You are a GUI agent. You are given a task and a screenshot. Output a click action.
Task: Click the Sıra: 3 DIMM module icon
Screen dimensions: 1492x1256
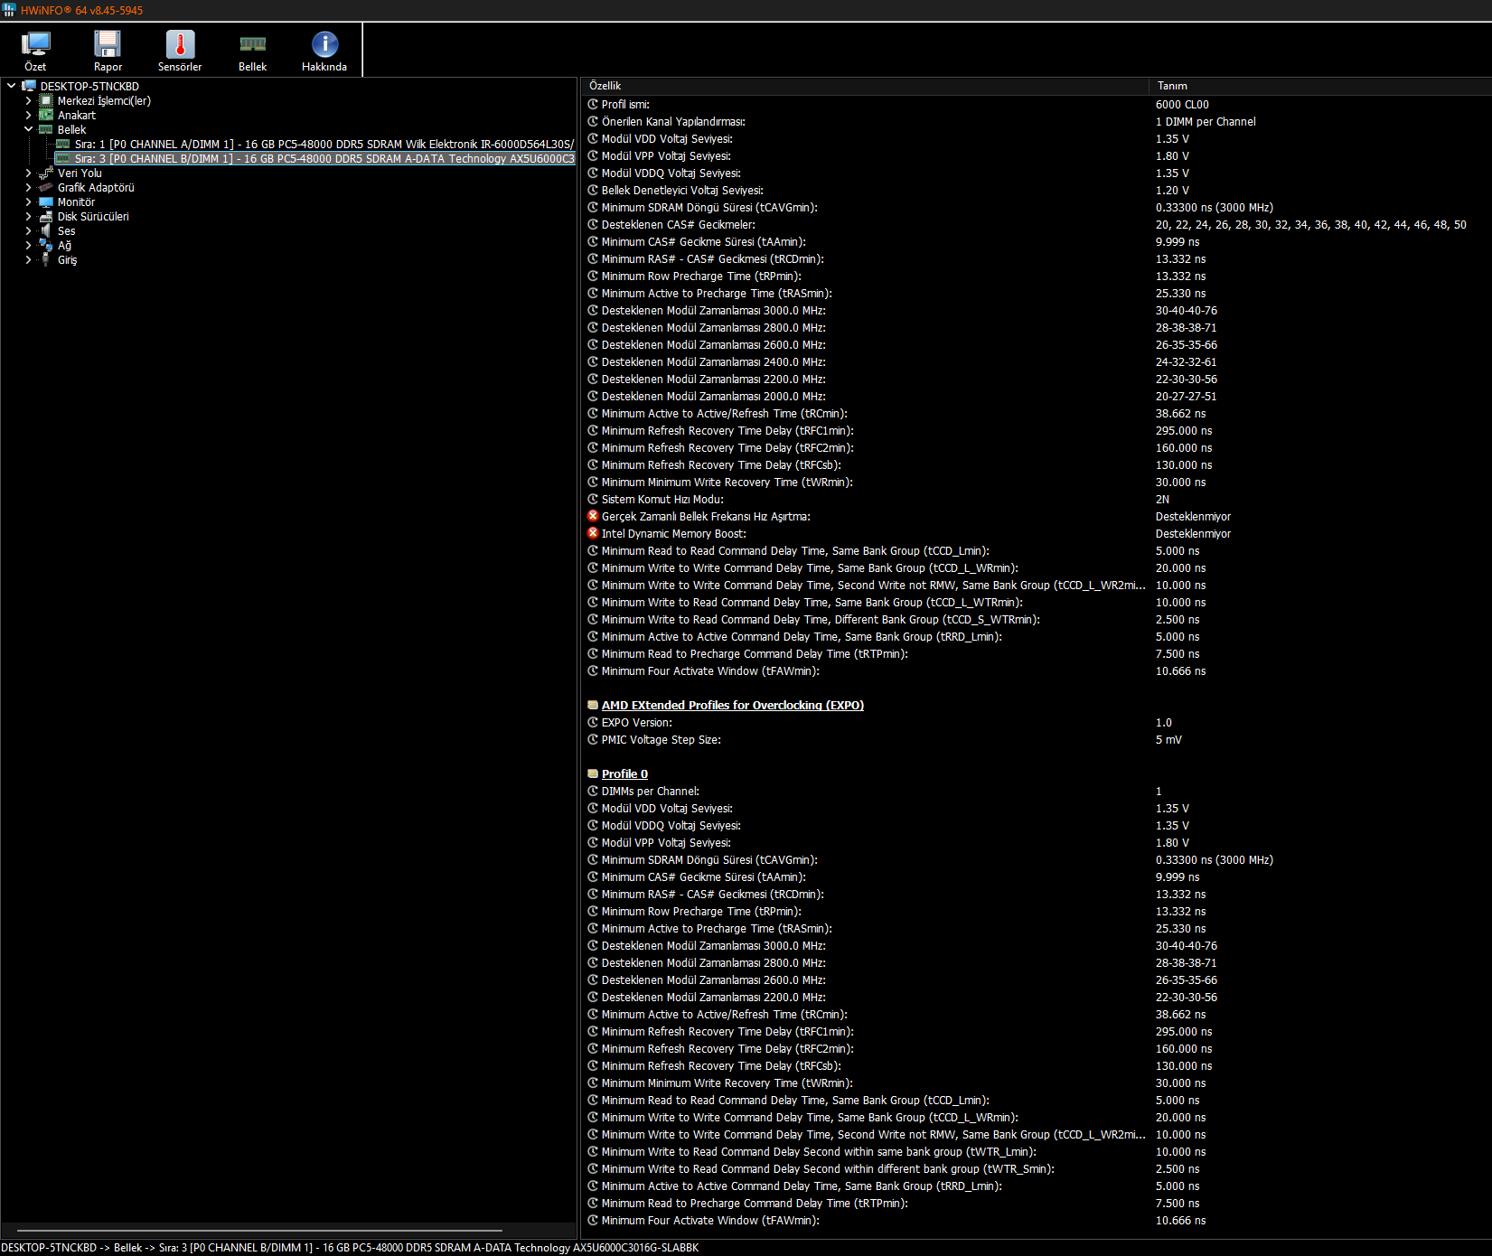[63, 158]
